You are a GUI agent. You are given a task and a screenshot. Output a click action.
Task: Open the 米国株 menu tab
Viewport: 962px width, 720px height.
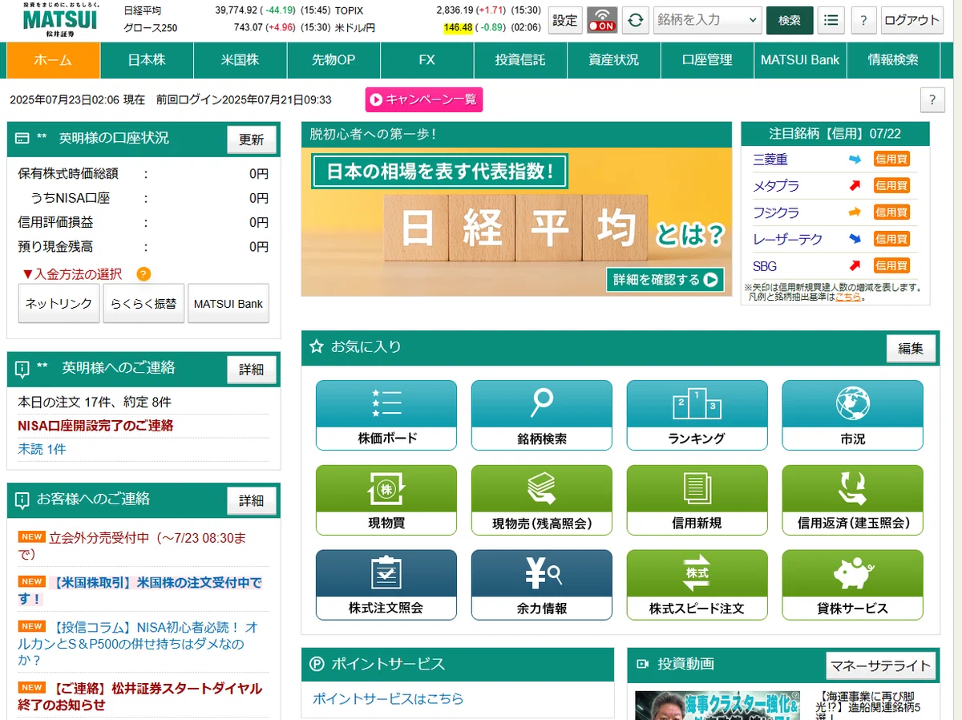(x=240, y=60)
